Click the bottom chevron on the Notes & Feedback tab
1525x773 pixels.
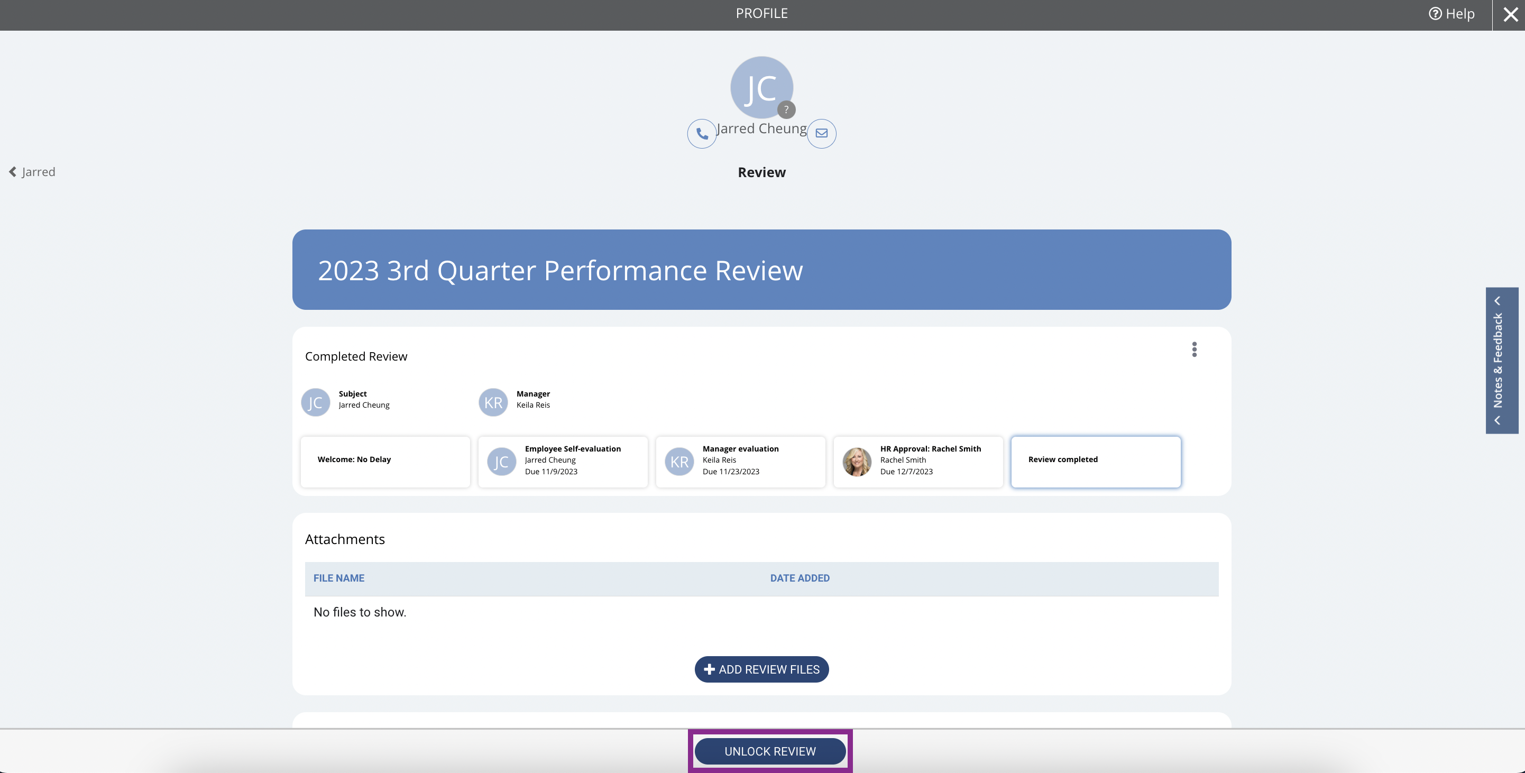pyautogui.click(x=1497, y=420)
